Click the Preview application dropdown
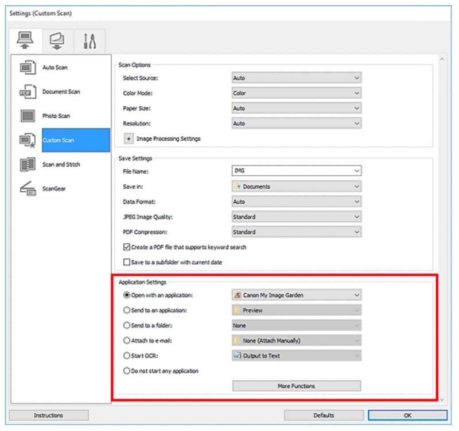The width and height of the screenshot is (459, 431). pyautogui.click(x=297, y=310)
